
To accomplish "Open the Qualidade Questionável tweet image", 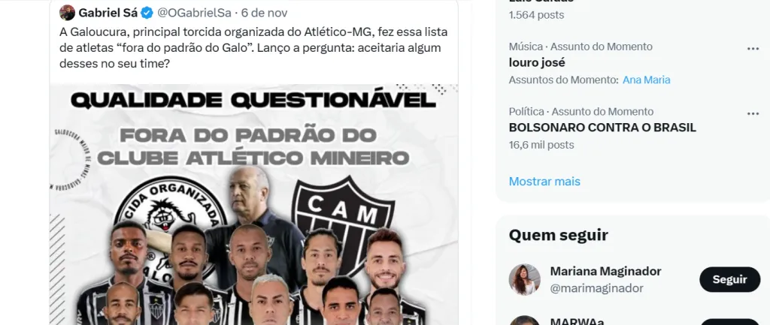I will tap(254, 204).
